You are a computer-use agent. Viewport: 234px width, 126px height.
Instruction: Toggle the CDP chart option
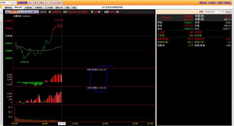(36, 12)
